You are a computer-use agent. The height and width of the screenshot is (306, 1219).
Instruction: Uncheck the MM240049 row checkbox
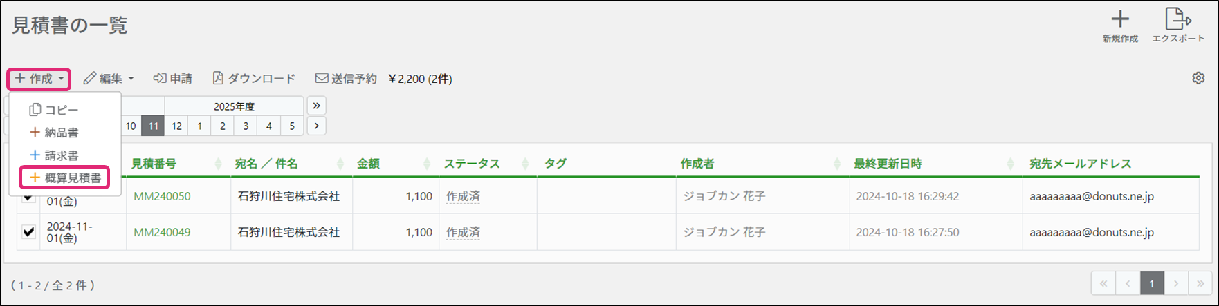(28, 231)
